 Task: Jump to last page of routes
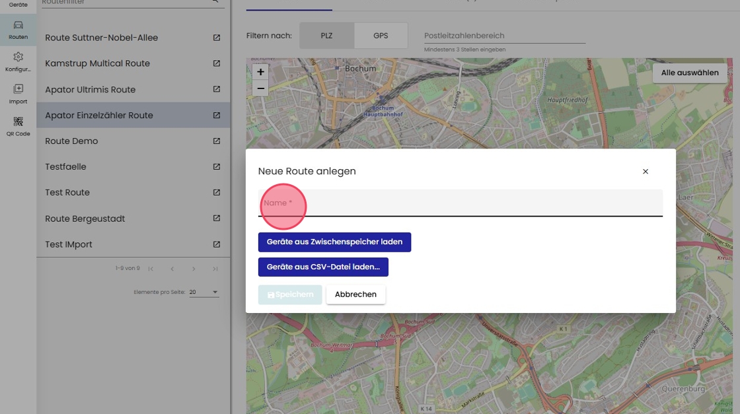coord(215,269)
